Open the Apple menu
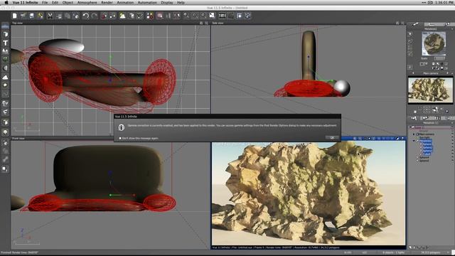The height and width of the screenshot is (256, 455). (6, 2)
